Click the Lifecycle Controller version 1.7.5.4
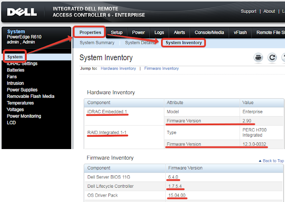 coord(175,186)
